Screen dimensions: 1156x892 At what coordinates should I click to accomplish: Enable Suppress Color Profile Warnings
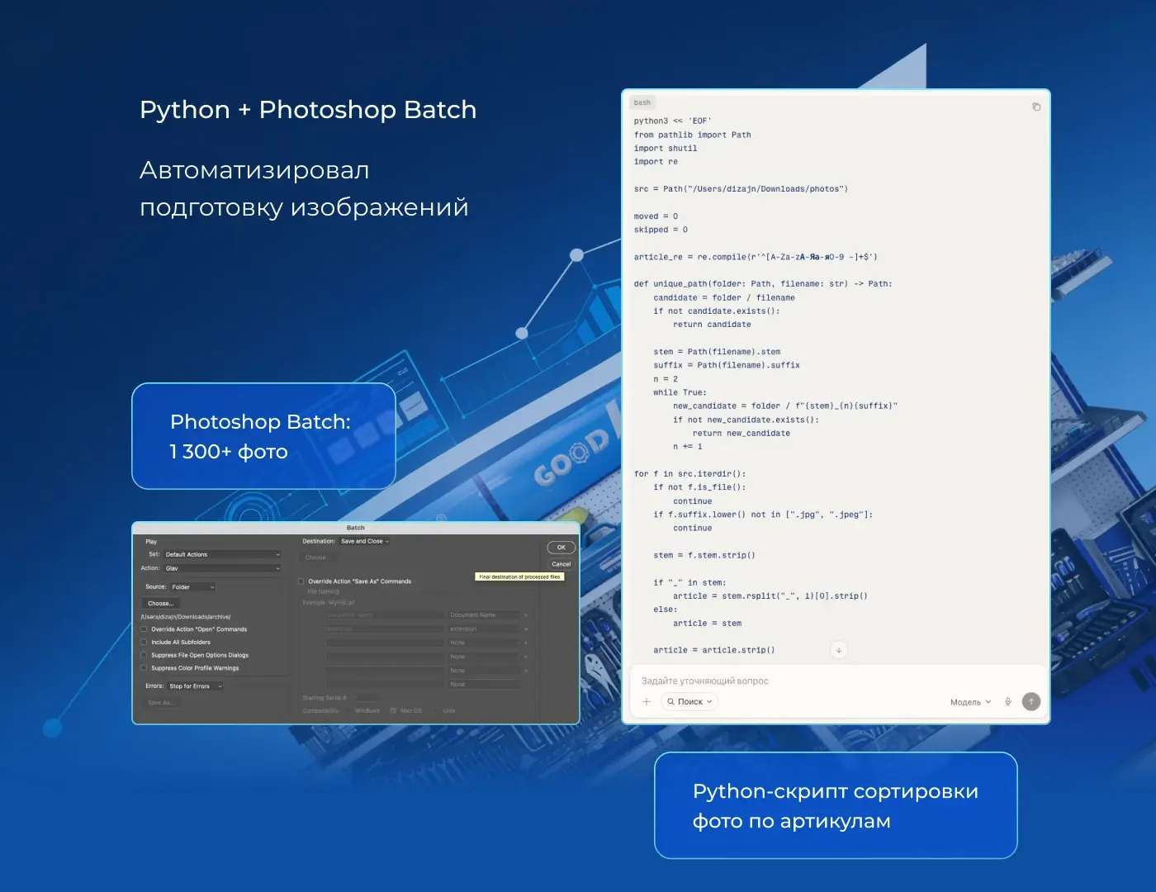(x=144, y=668)
